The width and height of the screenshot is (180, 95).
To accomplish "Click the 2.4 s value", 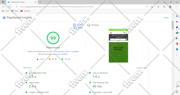I will tap(33, 86).
